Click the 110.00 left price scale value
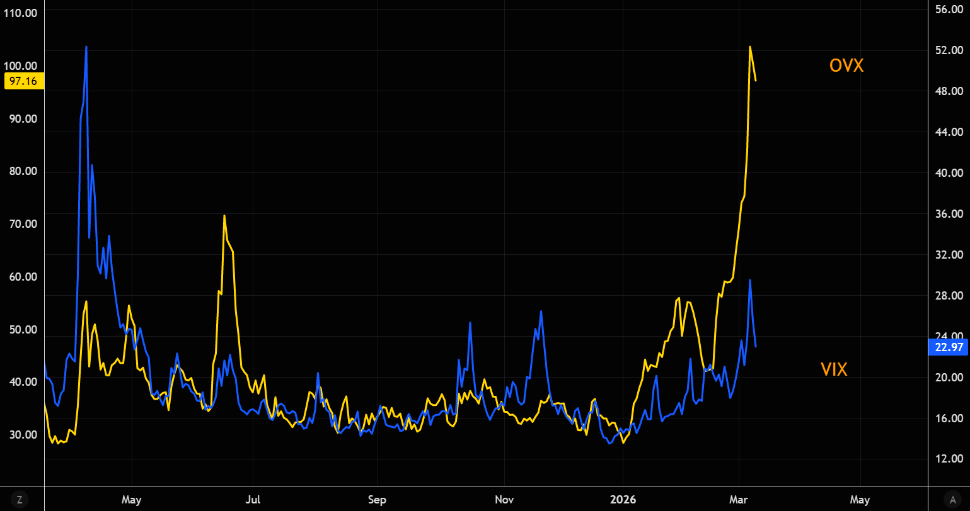 20,13
